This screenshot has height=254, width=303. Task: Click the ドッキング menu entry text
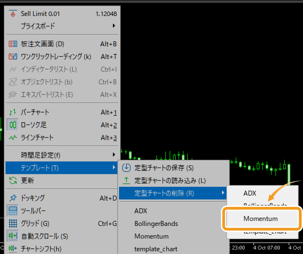33,198
